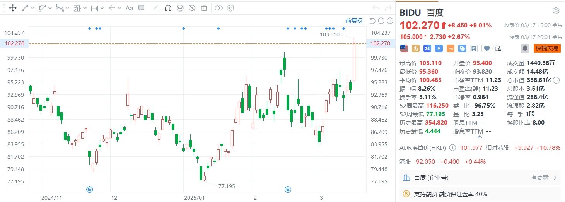Toggle the magnet snap tool

(168, 8)
